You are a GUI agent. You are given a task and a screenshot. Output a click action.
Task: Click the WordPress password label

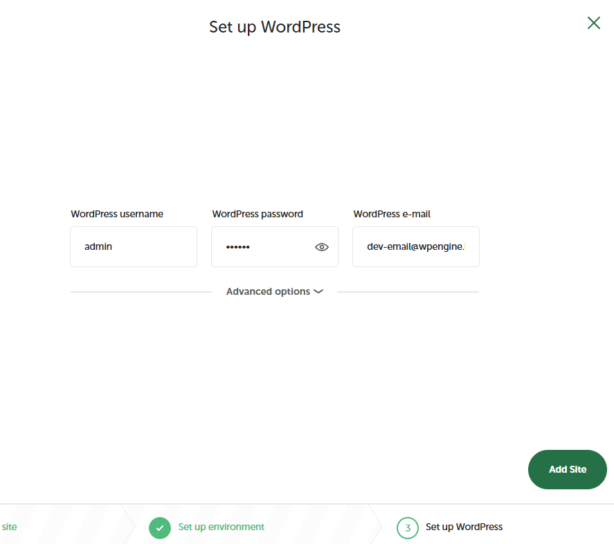258,215
